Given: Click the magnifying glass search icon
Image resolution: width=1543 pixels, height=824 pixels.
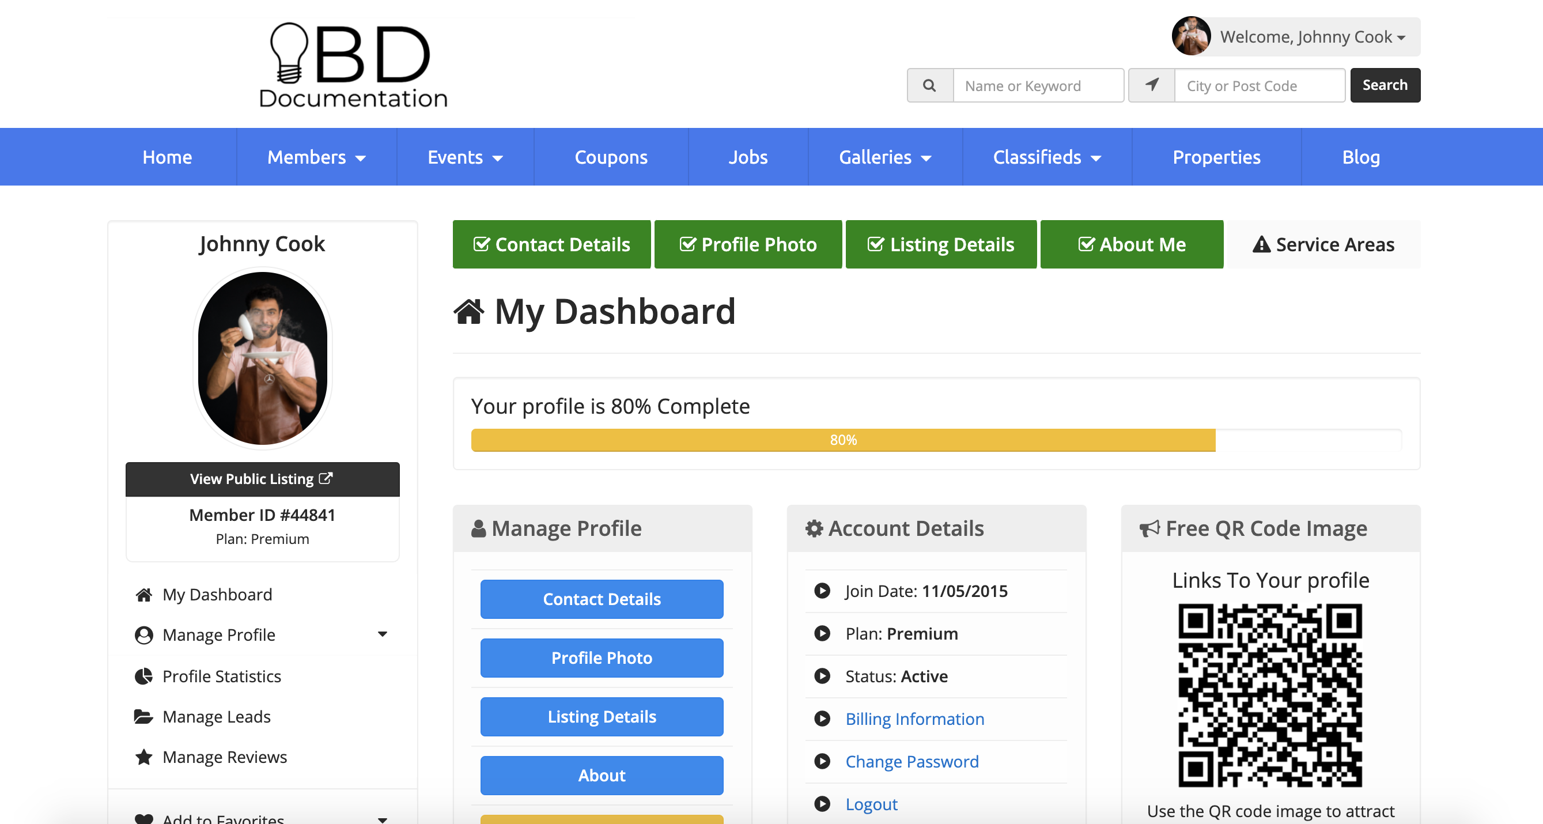Looking at the screenshot, I should 929,86.
